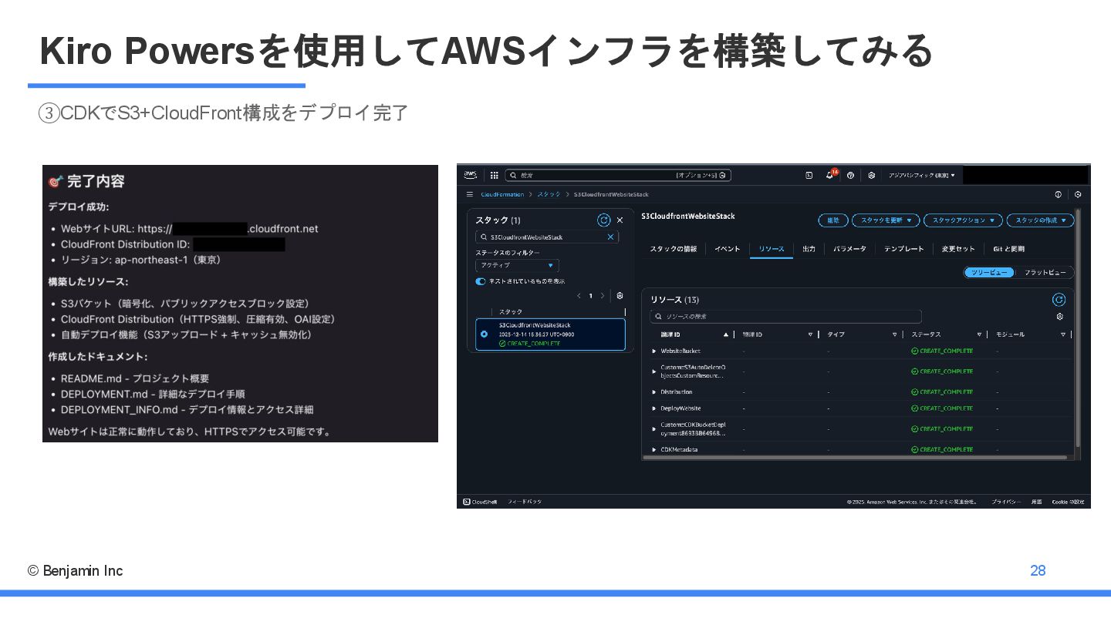The image size is (1111, 625).
Task: Click the Cookie preferences link in footer
Action: (x=1068, y=502)
